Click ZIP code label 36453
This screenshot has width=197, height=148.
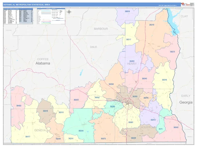pyautogui.click(x=19, y=106)
